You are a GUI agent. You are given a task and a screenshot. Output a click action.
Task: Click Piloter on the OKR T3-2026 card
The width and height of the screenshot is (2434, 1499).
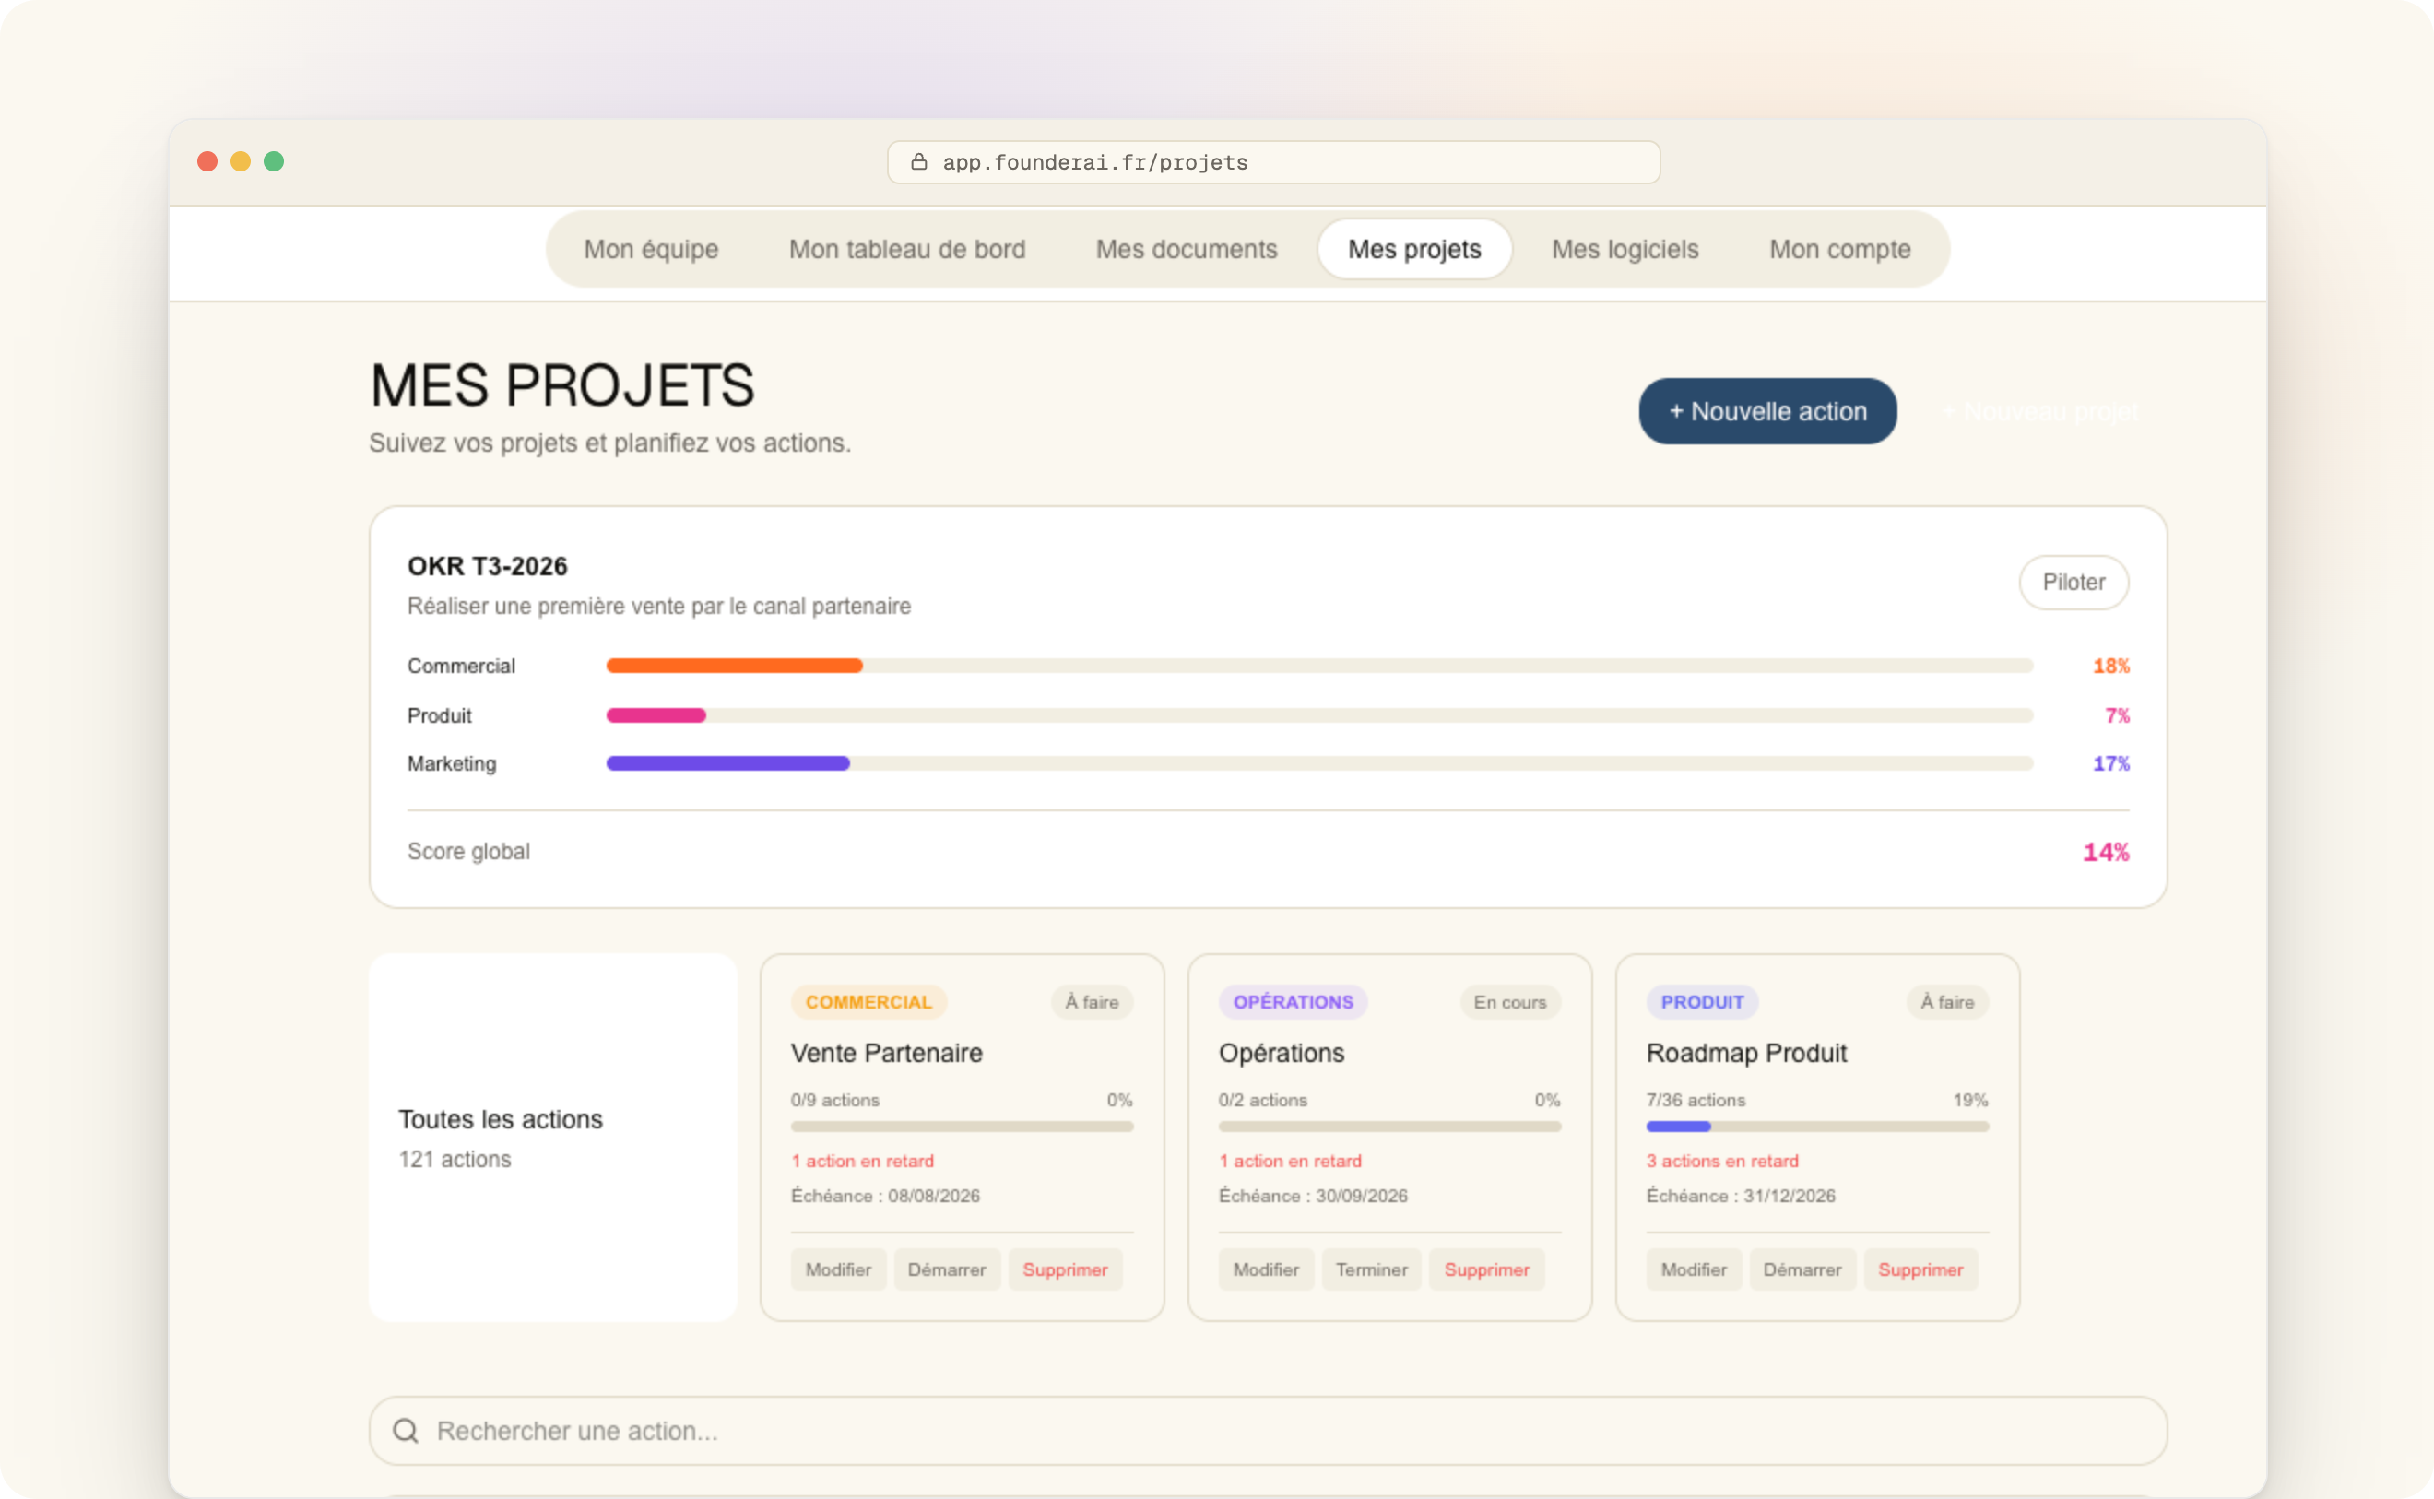point(2074,582)
